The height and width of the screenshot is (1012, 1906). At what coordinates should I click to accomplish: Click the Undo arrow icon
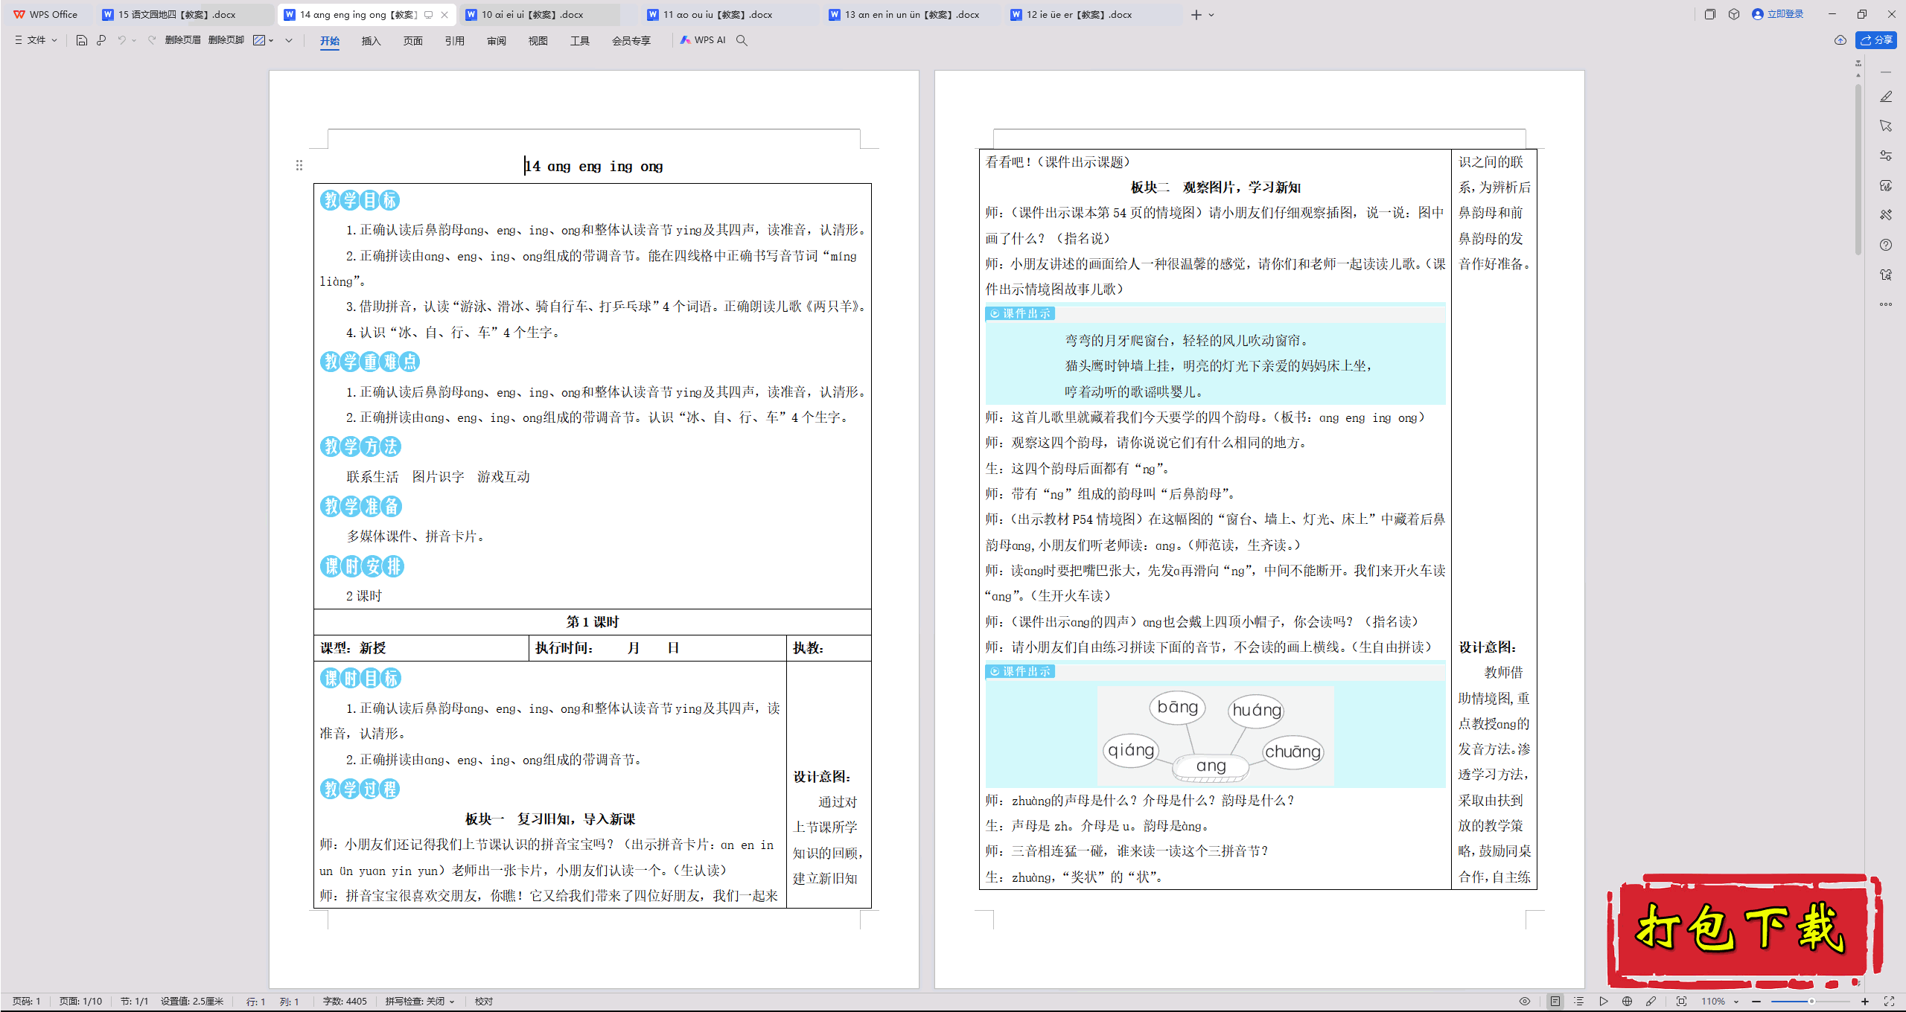pos(121,40)
